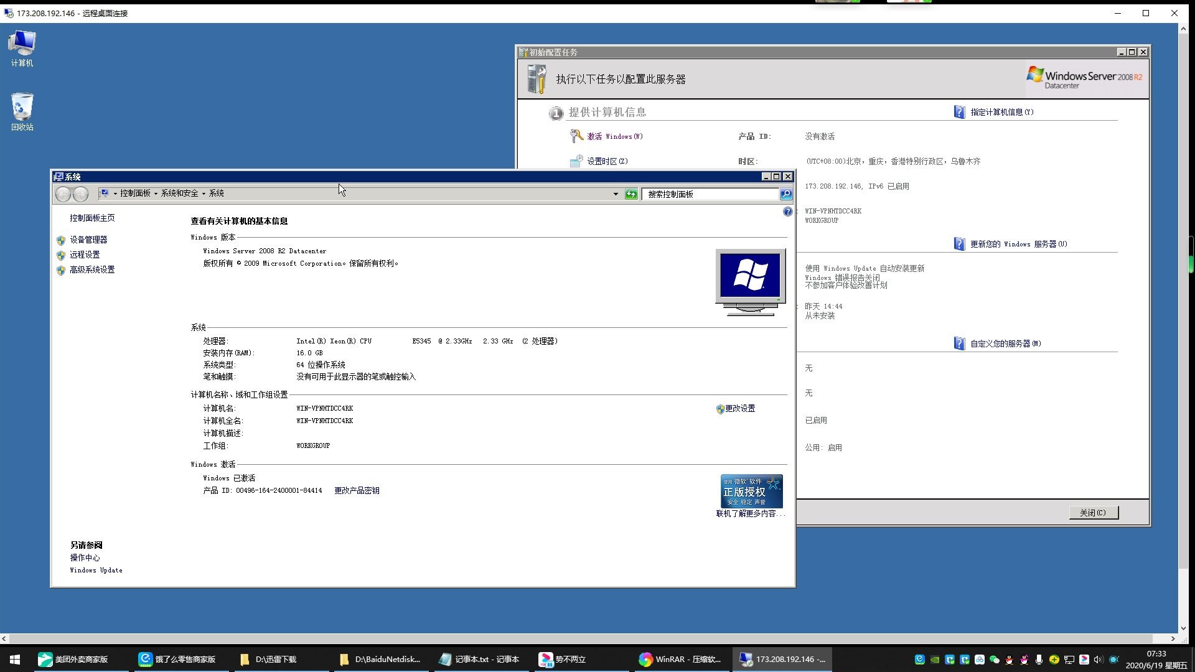
Task: Click the help question mark icon
Action: point(787,212)
